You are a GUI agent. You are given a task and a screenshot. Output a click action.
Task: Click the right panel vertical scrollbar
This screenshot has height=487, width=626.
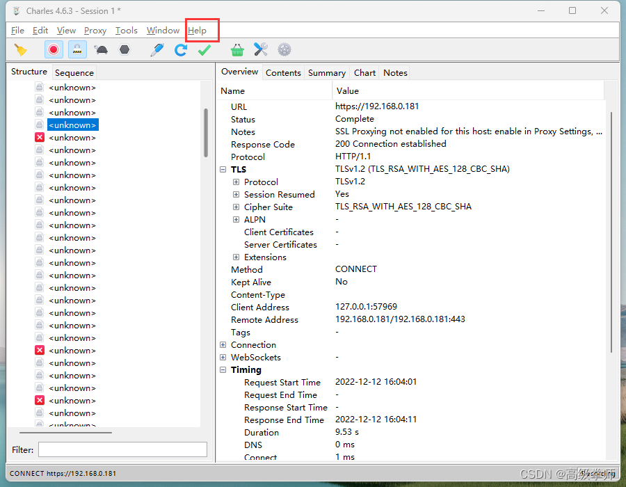[x=611, y=232]
